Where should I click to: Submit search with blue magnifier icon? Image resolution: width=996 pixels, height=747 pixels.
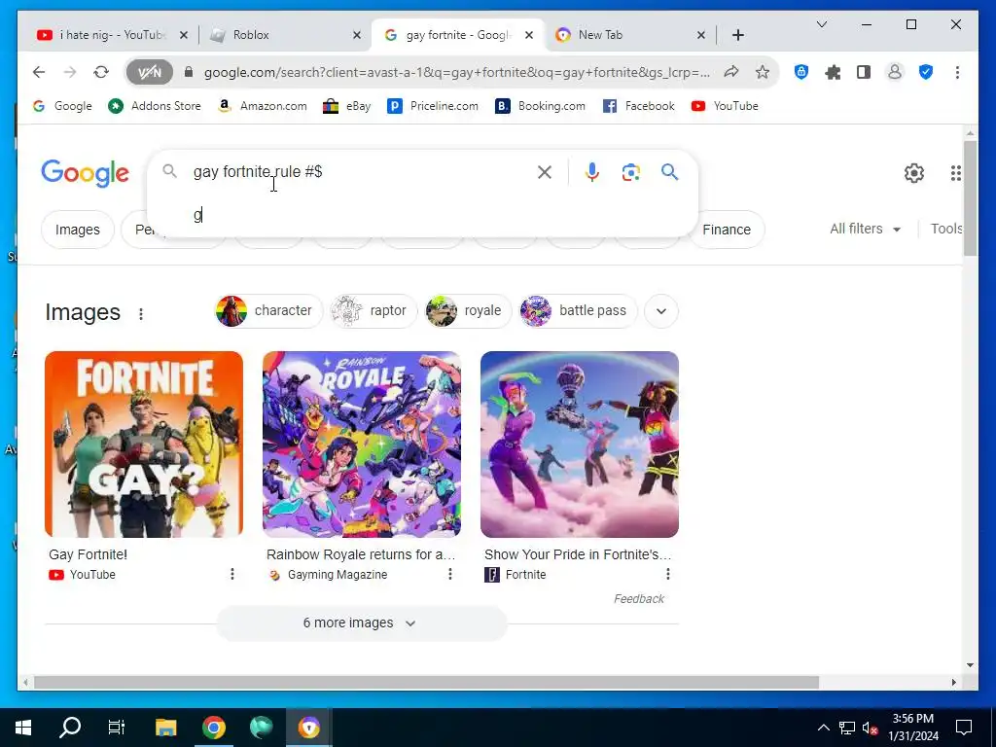click(669, 172)
